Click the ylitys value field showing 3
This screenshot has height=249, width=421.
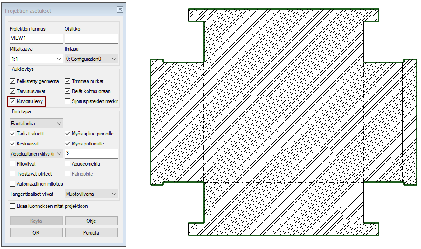pyautogui.click(x=91, y=153)
